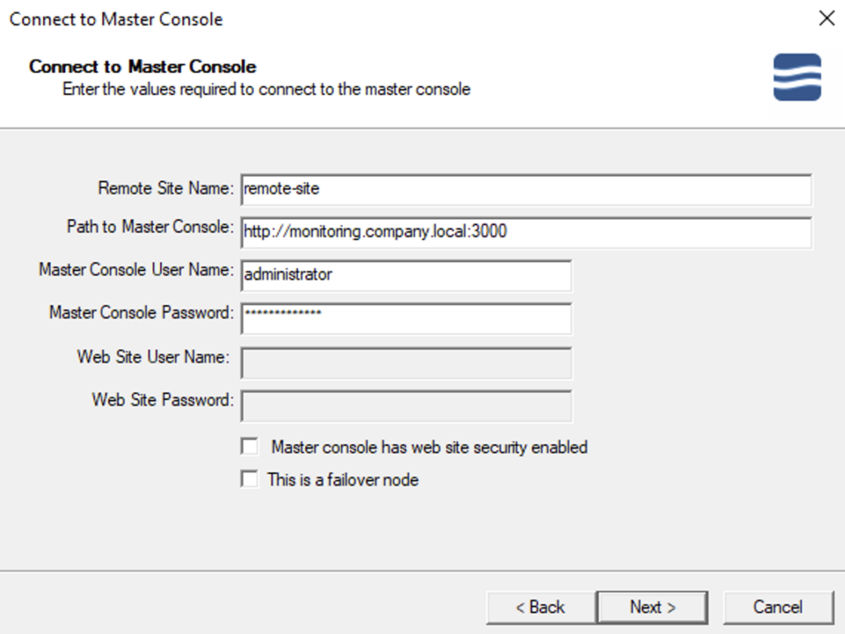Return to previous step with Back
The height and width of the screenshot is (634, 845).
coord(541,607)
